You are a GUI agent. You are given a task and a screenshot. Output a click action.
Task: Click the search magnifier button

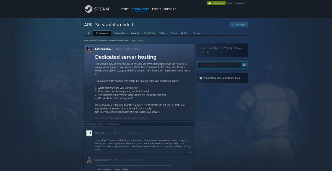pos(244,65)
